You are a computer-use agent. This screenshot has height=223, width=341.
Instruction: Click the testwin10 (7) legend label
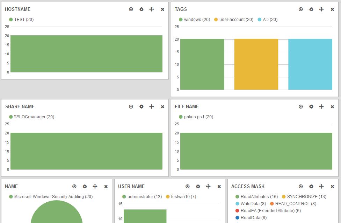point(183,197)
